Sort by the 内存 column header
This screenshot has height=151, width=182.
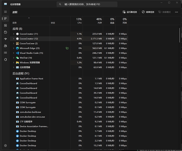point(93,21)
